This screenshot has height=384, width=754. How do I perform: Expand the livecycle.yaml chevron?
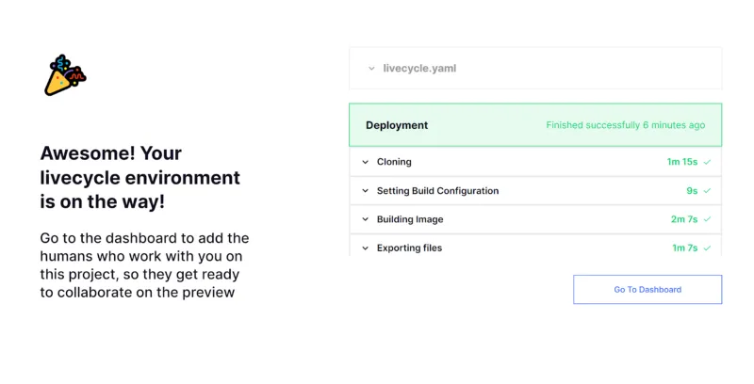pyautogui.click(x=371, y=69)
